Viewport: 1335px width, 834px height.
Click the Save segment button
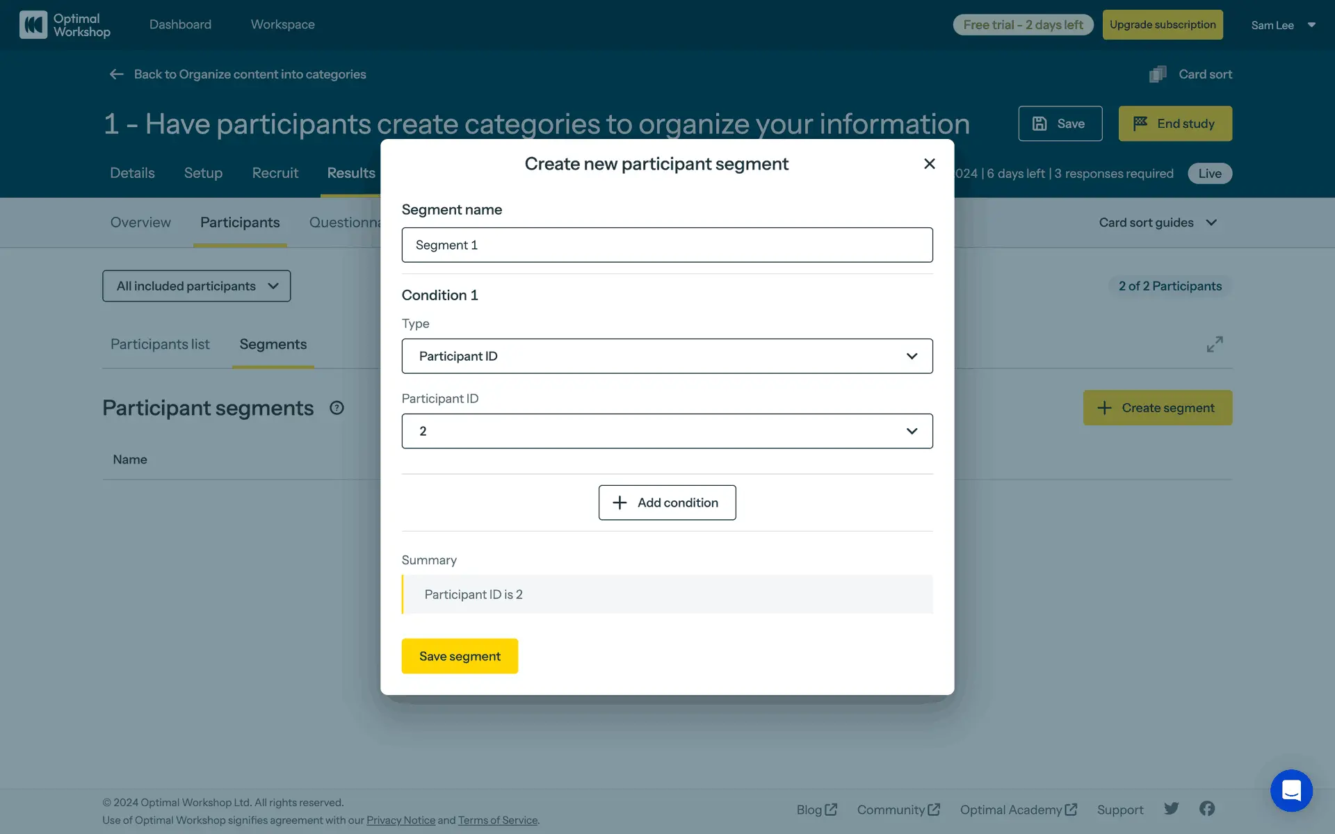(460, 656)
